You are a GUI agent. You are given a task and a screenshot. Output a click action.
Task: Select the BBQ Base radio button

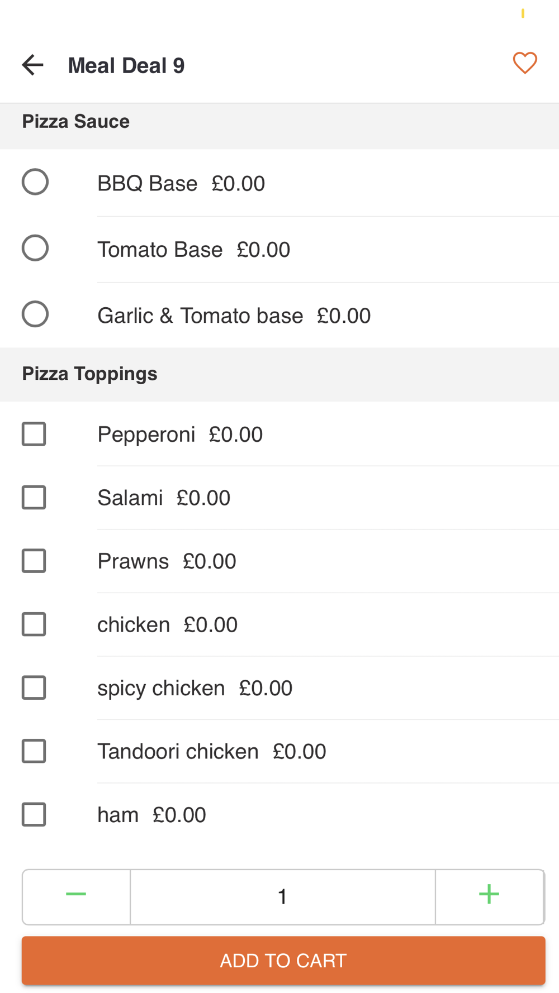tap(35, 182)
